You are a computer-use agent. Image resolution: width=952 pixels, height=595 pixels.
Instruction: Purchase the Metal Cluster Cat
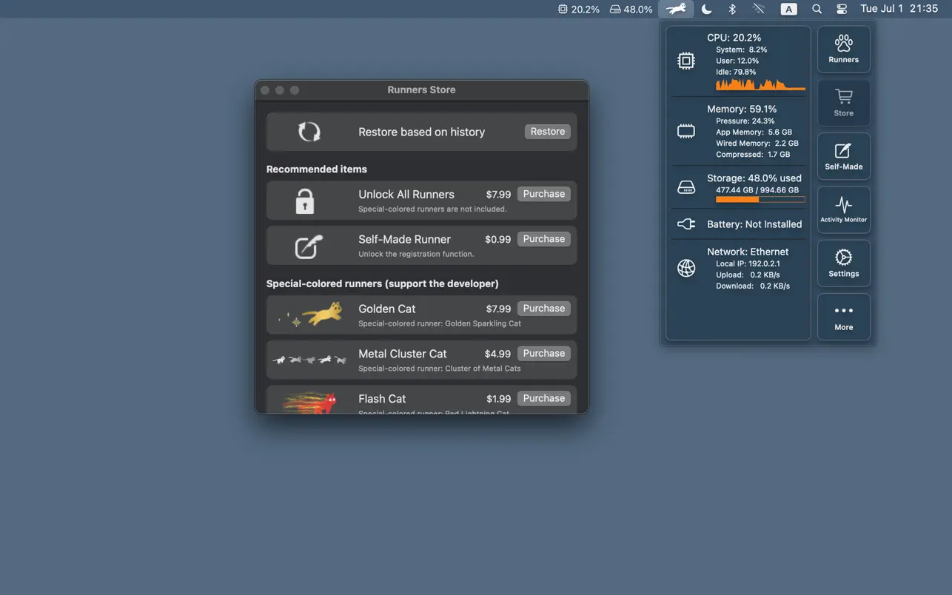coord(544,354)
